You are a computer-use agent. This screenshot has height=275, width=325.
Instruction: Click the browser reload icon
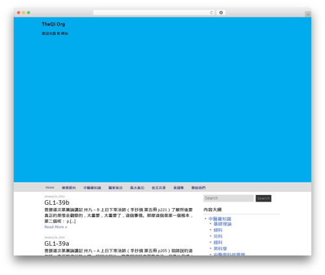point(211,12)
